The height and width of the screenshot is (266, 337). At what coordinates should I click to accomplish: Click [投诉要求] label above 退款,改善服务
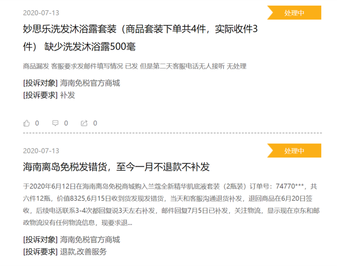[x=40, y=252]
